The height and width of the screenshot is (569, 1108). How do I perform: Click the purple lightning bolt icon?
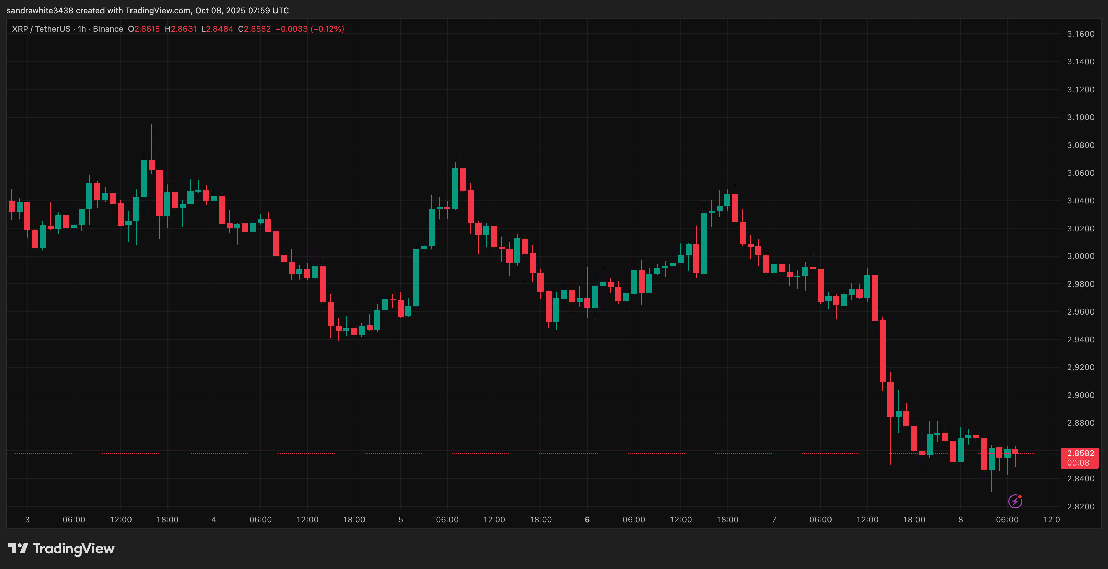1015,501
